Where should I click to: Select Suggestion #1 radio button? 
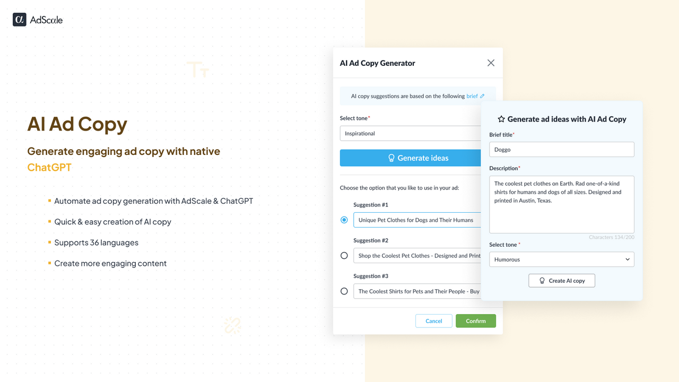pos(344,220)
